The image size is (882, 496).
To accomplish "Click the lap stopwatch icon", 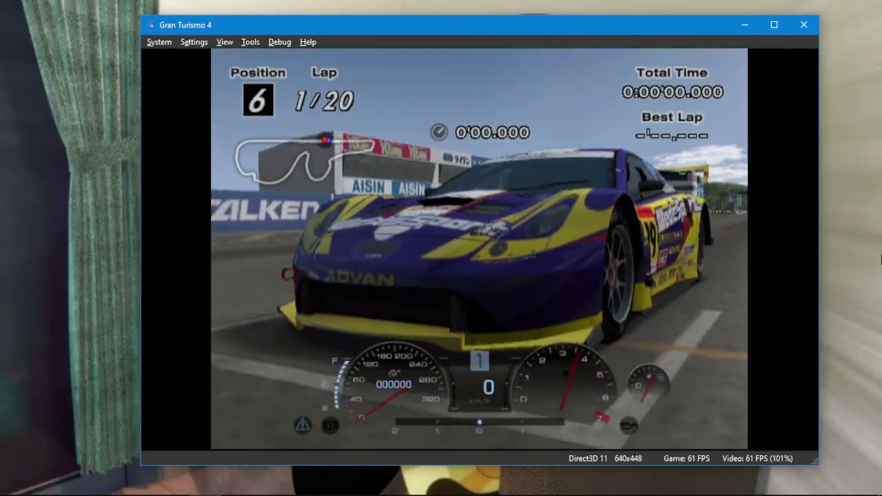I will pyautogui.click(x=439, y=132).
